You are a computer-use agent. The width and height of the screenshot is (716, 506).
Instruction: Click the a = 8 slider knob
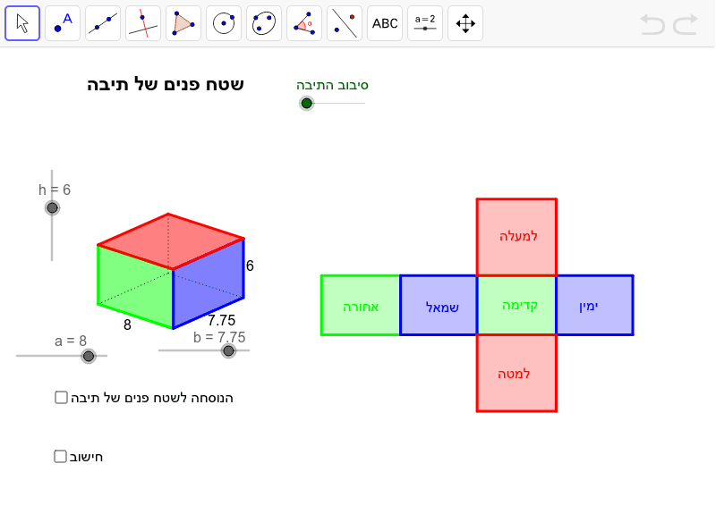pyautogui.click(x=88, y=356)
